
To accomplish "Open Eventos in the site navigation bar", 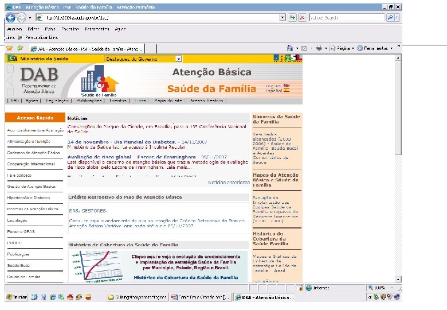I will (118, 100).
